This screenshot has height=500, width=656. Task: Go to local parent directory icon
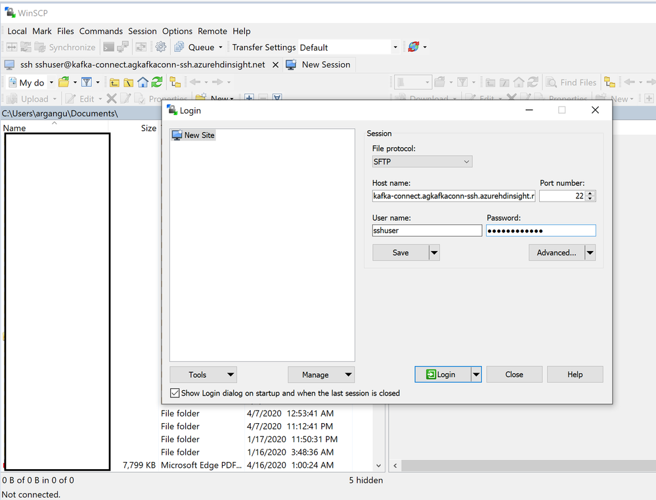pyautogui.click(x=114, y=83)
